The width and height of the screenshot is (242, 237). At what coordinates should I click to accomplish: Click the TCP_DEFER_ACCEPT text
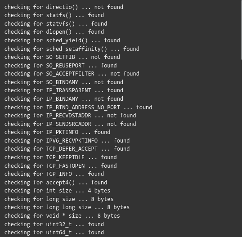point(72,149)
